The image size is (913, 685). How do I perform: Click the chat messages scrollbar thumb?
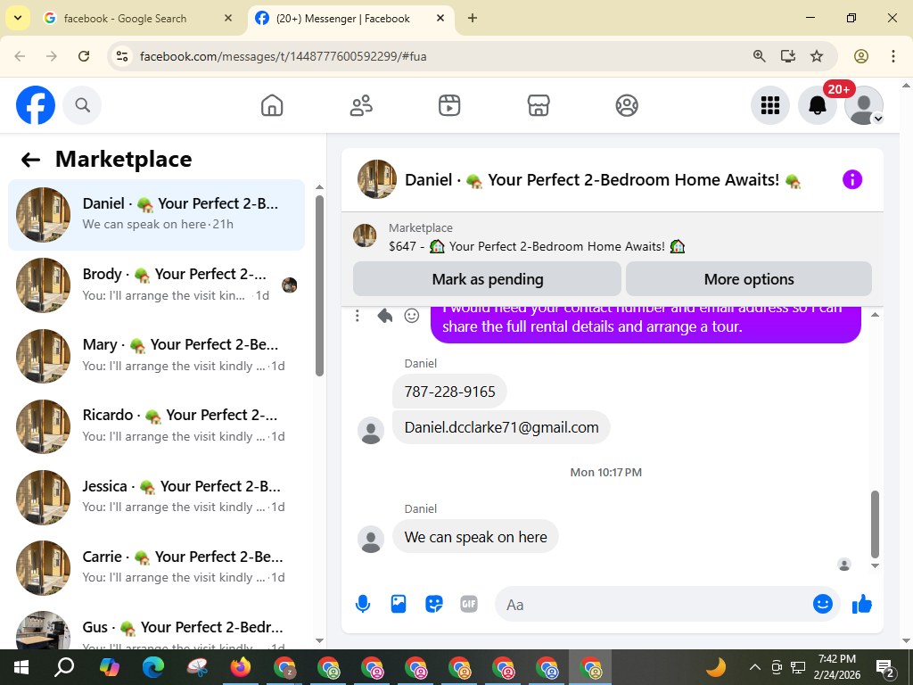tap(875, 524)
